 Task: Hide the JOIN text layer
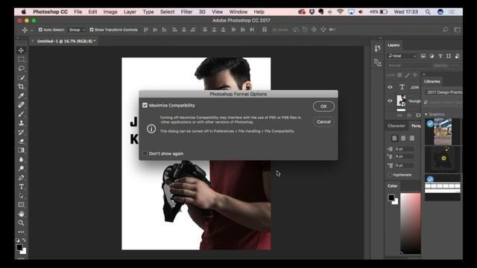pyautogui.click(x=390, y=87)
